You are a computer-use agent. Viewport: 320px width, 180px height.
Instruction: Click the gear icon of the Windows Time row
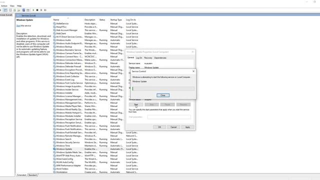point(54,145)
